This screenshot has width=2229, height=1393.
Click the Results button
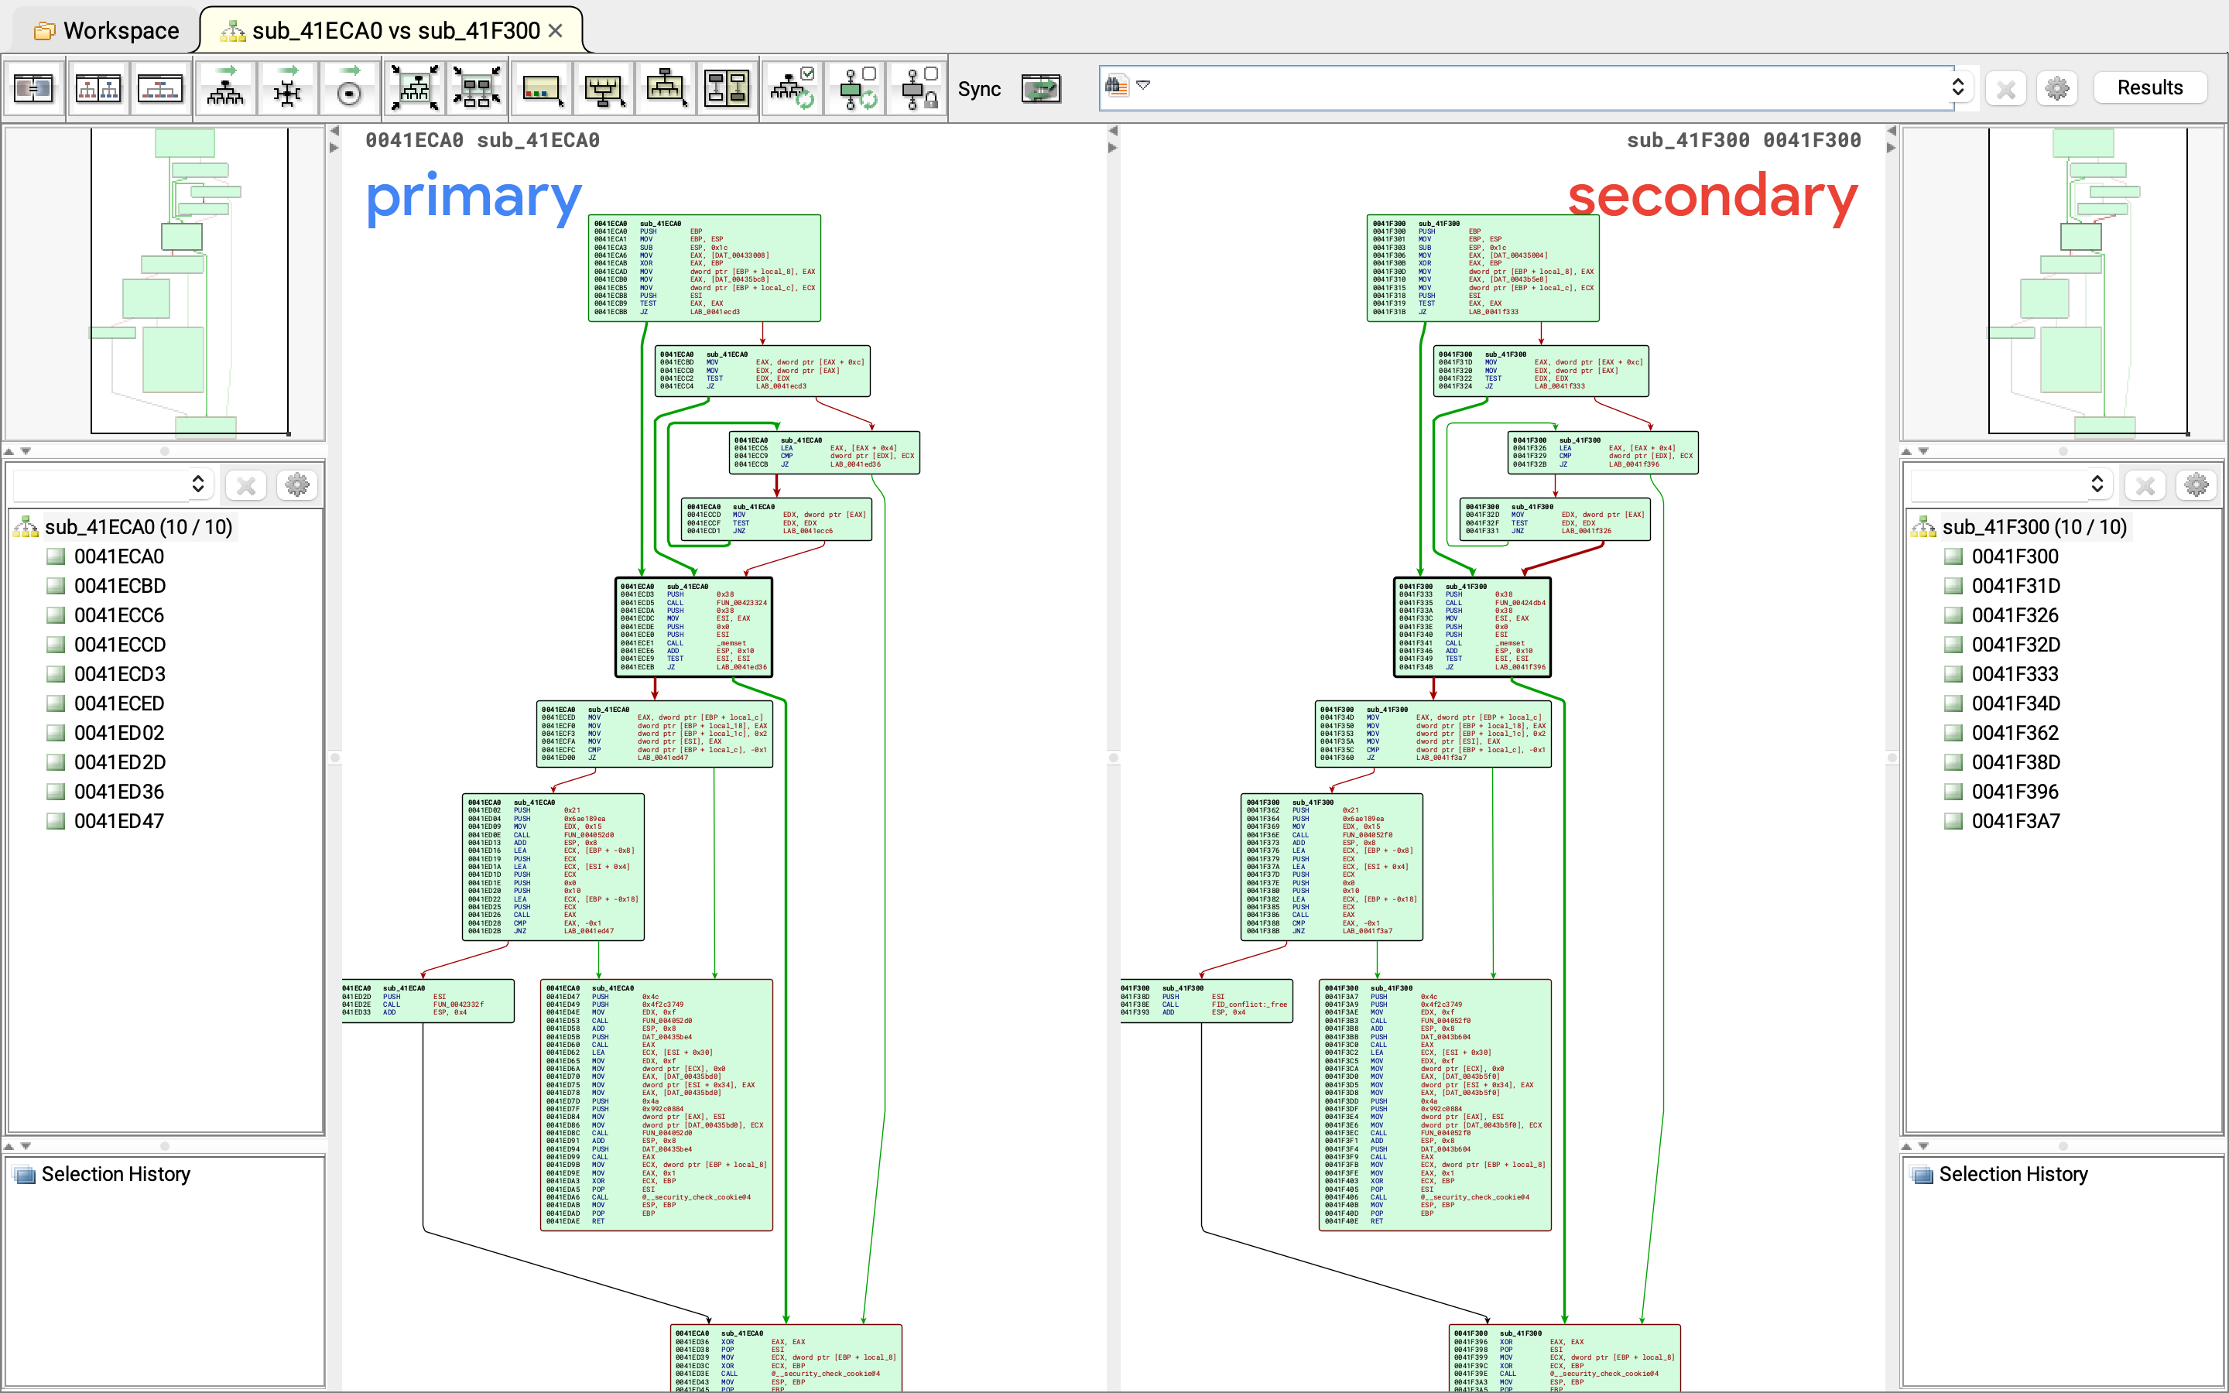pyautogui.click(x=2150, y=87)
